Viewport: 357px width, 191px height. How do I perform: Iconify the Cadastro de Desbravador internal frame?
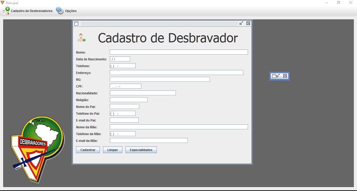click(x=241, y=23)
